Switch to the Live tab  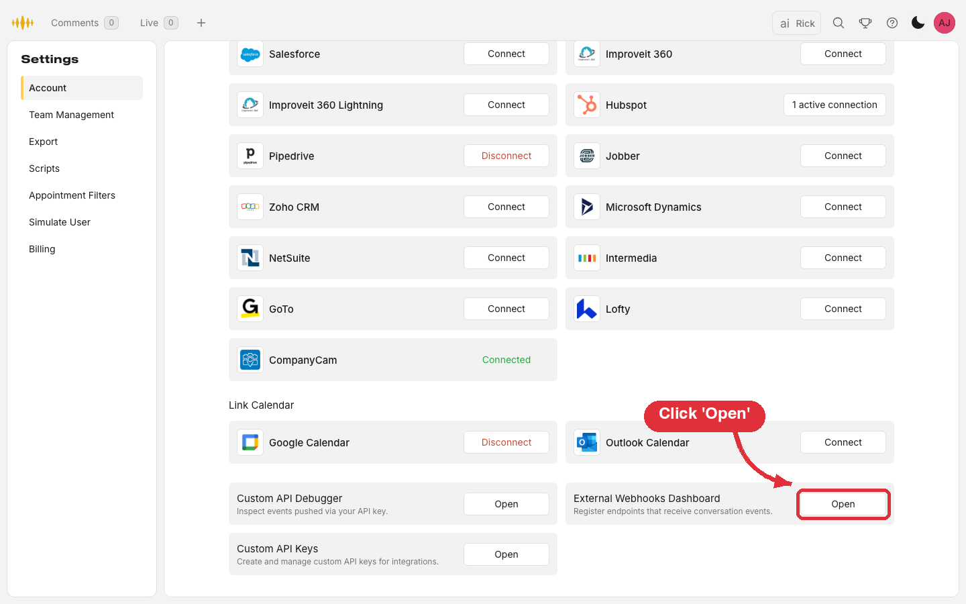click(x=159, y=23)
